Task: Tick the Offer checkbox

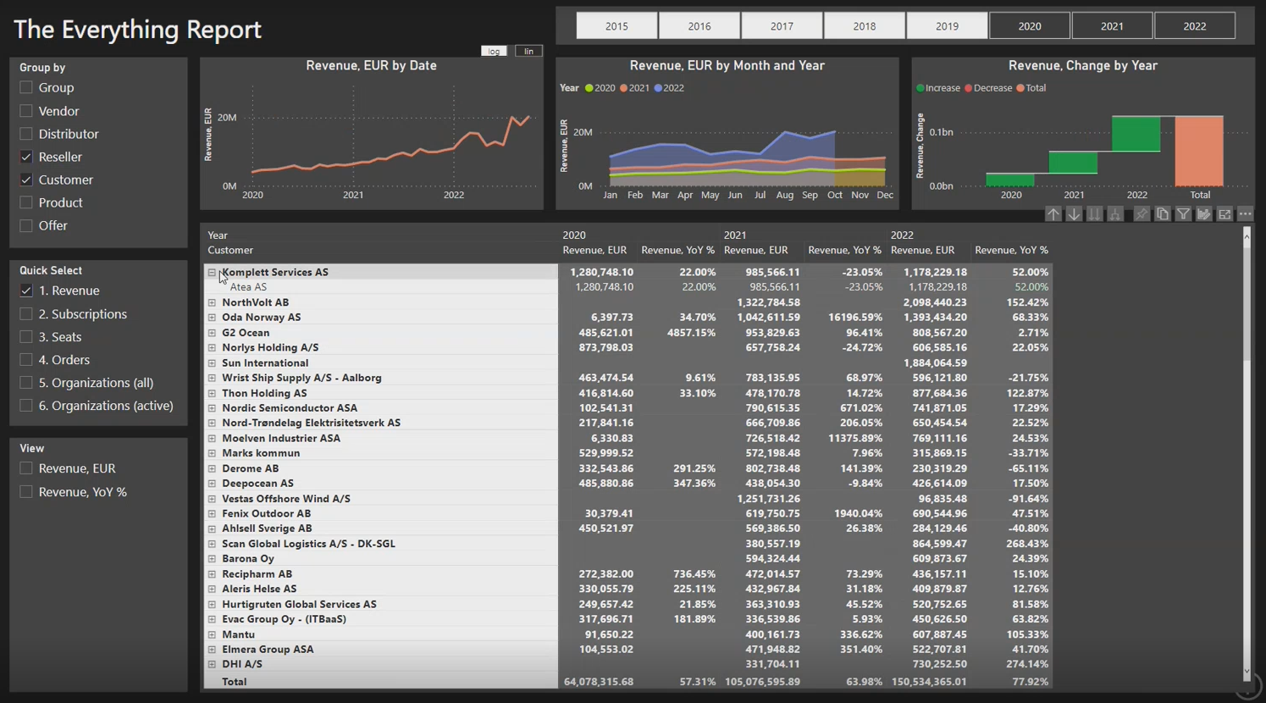Action: tap(26, 225)
